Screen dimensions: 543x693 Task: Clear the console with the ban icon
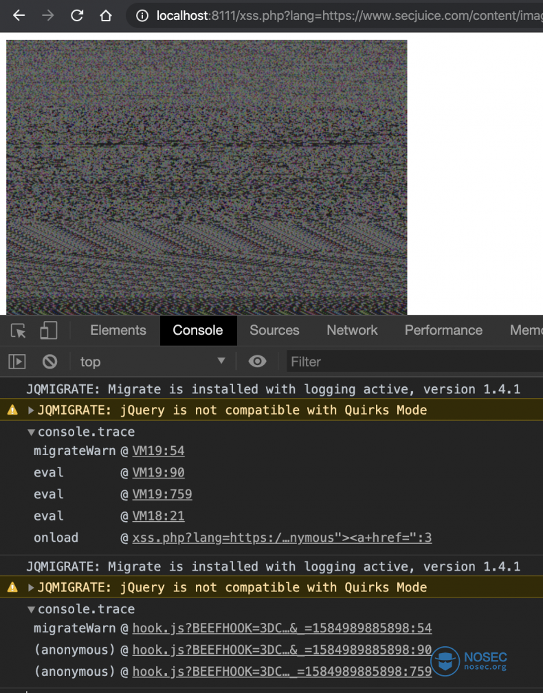tap(49, 362)
